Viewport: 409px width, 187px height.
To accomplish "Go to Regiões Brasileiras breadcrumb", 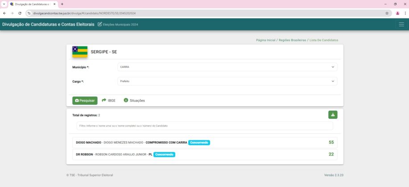I will tap(293, 40).
